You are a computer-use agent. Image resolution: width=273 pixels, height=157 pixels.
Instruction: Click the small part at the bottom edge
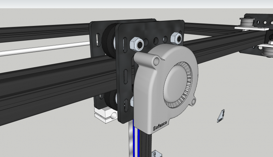[x=157, y=154]
